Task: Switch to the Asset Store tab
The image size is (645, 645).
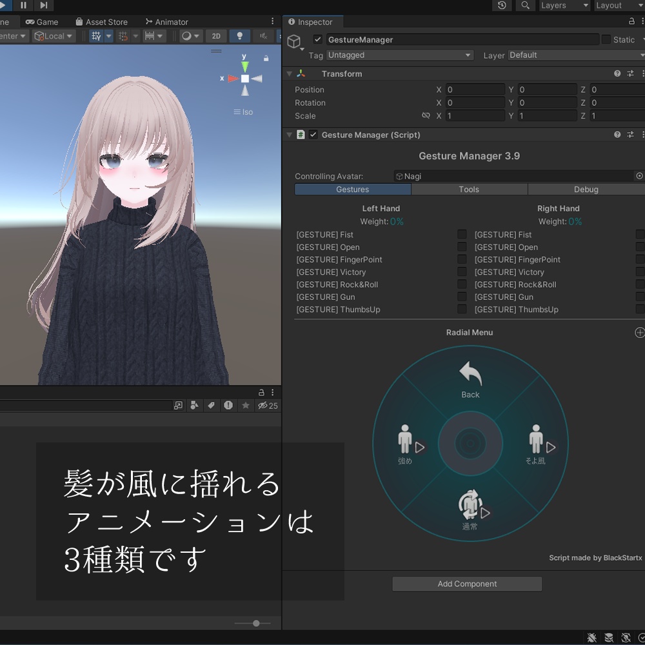Action: [102, 22]
